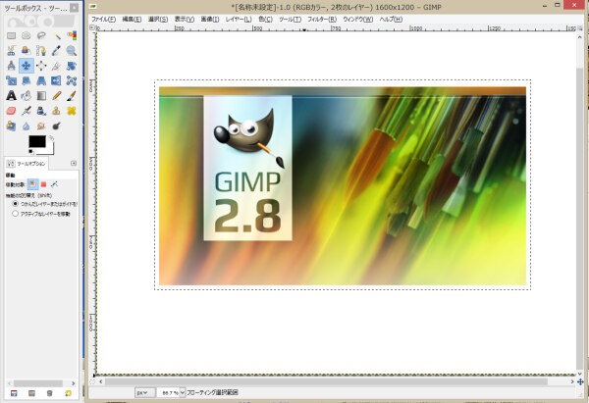Select the Blur/Sharpen water drop tool
589x403 pixels.
[26, 126]
